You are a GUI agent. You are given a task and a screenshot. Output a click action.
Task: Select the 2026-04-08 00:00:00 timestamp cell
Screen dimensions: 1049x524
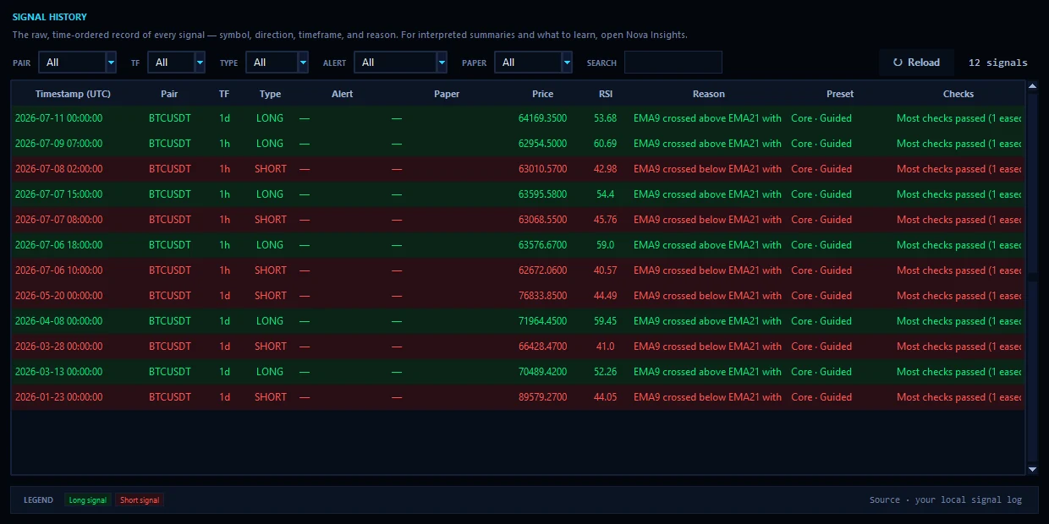click(x=58, y=321)
